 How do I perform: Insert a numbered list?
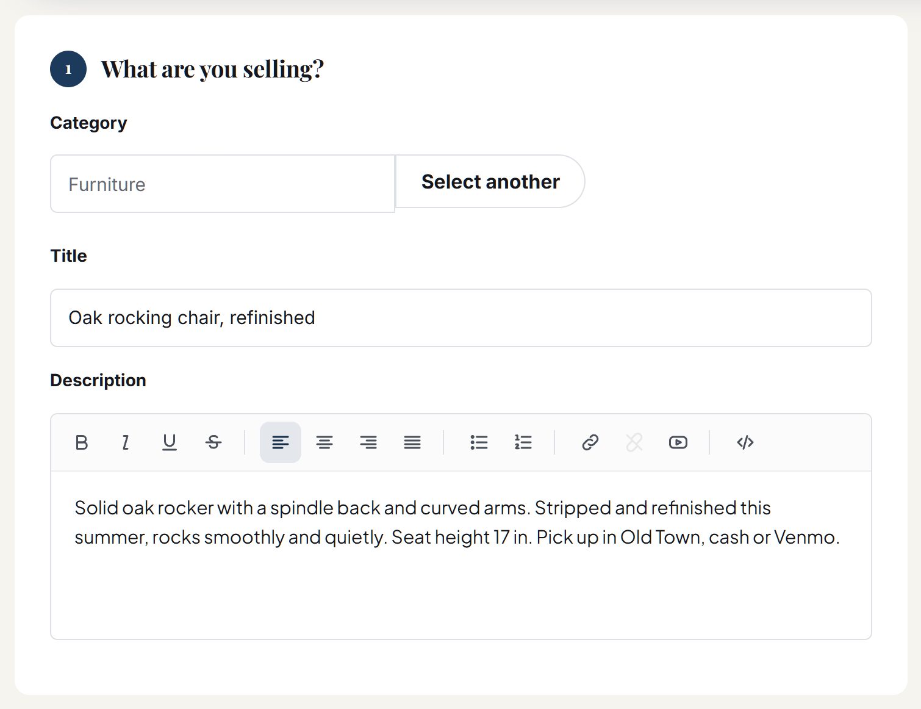click(x=523, y=442)
